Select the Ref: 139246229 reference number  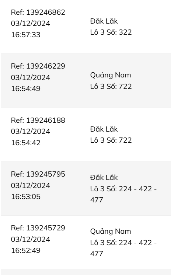pyautogui.click(x=38, y=66)
